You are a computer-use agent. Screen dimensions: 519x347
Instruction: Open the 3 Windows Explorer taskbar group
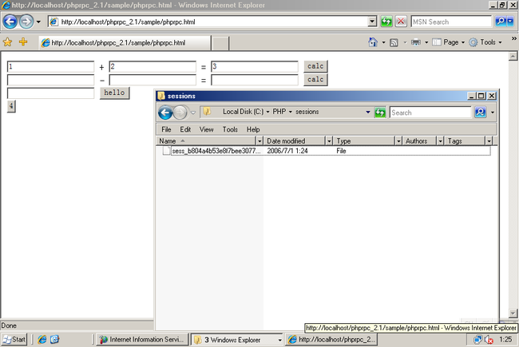[x=237, y=339]
